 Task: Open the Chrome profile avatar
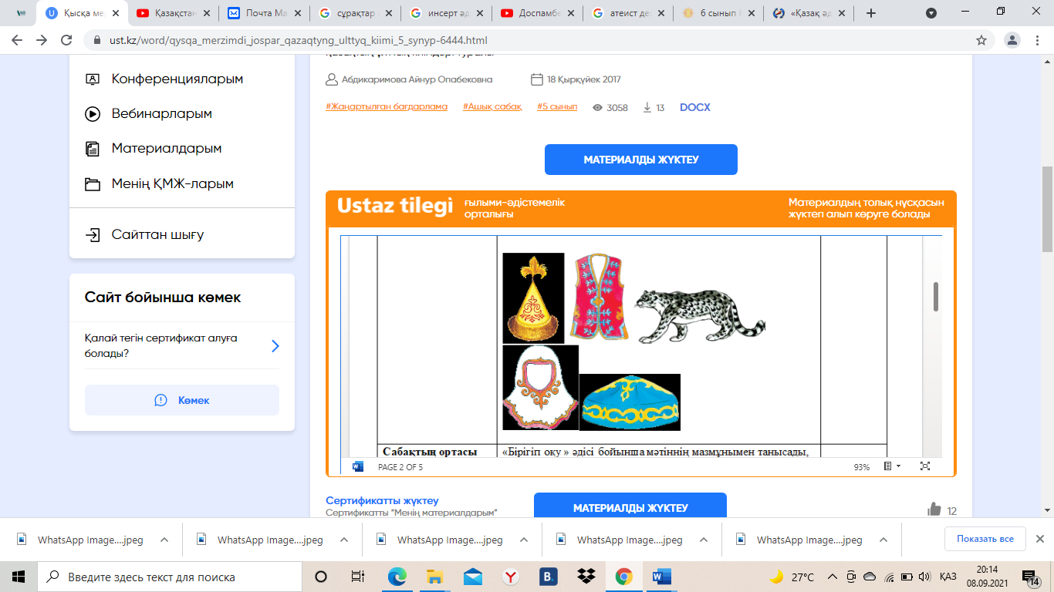[x=1012, y=40]
